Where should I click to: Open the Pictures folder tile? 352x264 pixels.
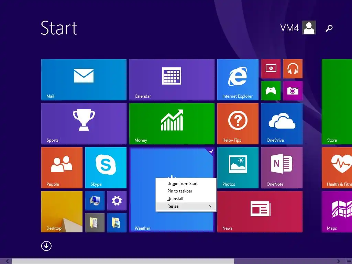click(117, 223)
